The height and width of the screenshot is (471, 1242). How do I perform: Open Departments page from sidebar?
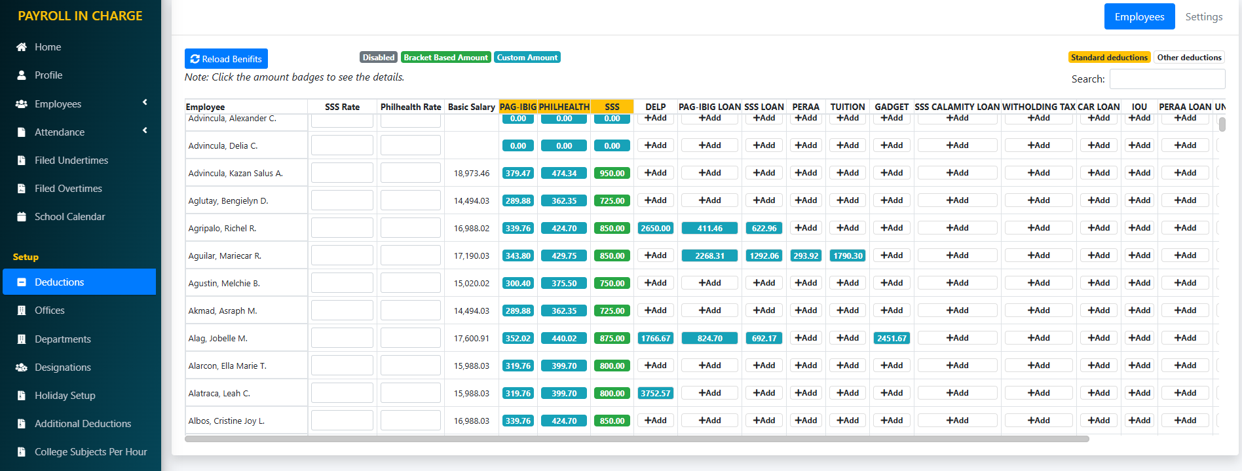63,339
